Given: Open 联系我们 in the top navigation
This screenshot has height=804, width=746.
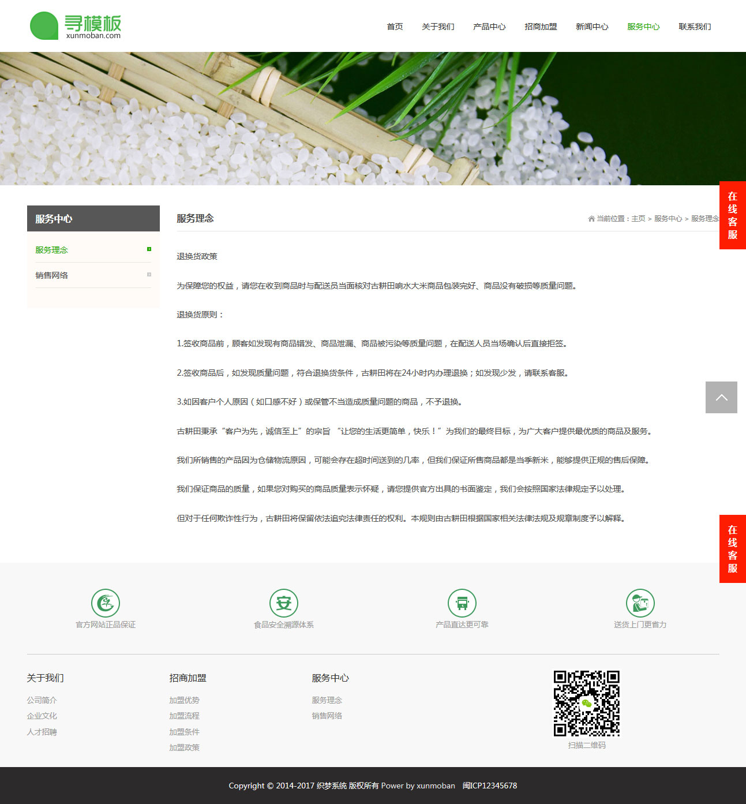Looking at the screenshot, I should 695,27.
